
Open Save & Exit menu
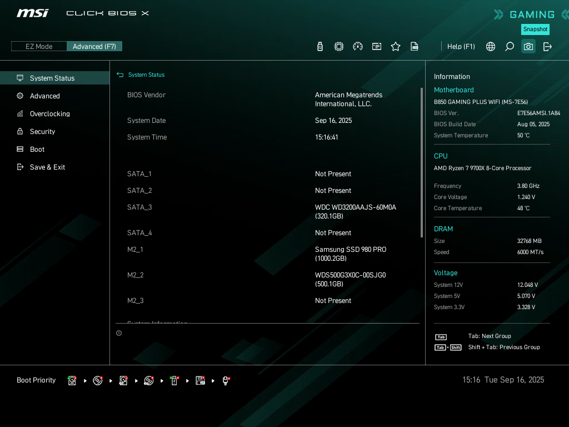[x=54, y=167]
